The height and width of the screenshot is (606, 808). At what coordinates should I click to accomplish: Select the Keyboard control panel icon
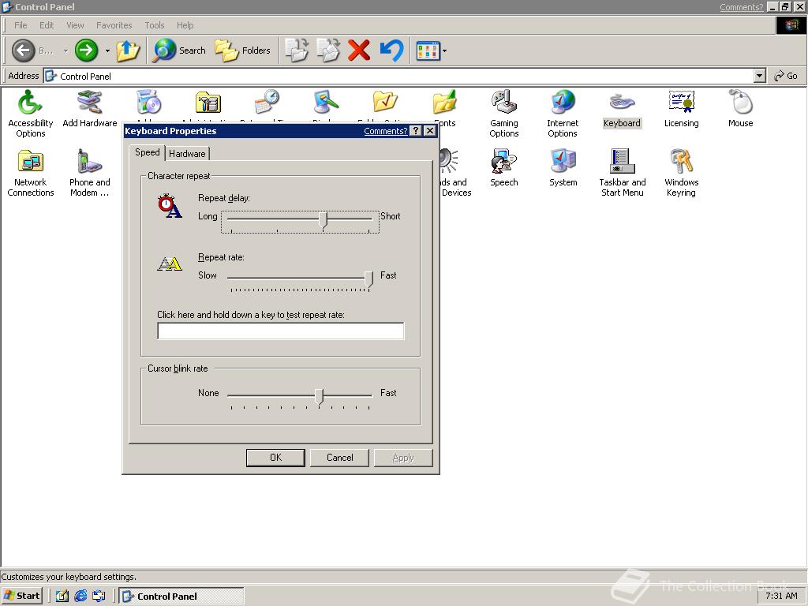[622, 109]
